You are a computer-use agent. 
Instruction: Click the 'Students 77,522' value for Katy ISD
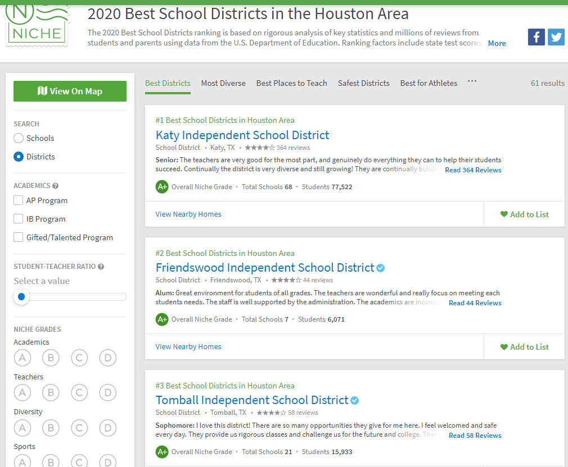tap(327, 187)
